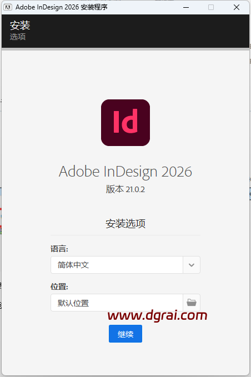The height and width of the screenshot is (377, 251).
Task: Click the Adobe InDesign 2026 product title
Action: click(125, 172)
